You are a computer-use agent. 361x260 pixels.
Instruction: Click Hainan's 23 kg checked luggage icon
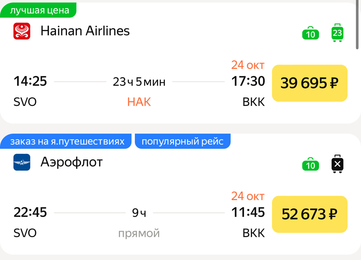coord(337,32)
